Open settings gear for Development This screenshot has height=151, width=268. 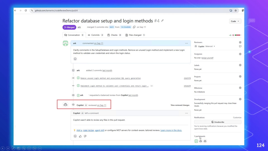pos(240,99)
